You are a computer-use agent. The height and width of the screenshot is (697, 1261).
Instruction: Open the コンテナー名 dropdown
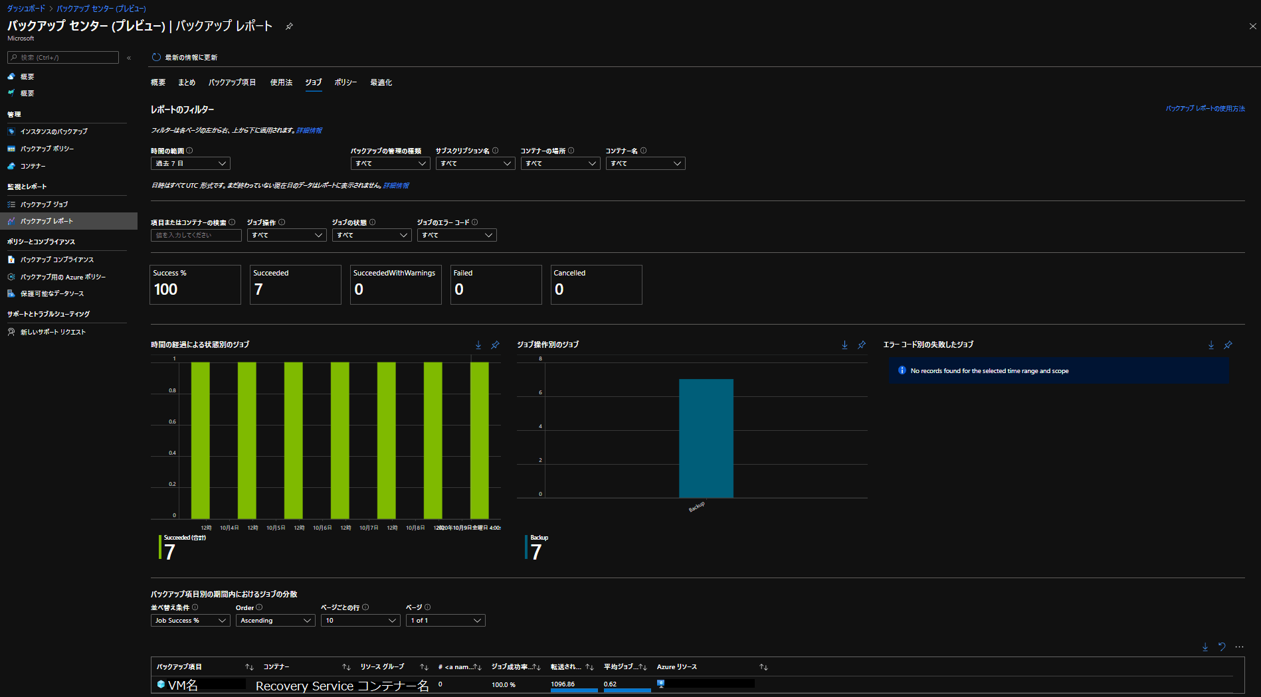click(x=645, y=163)
